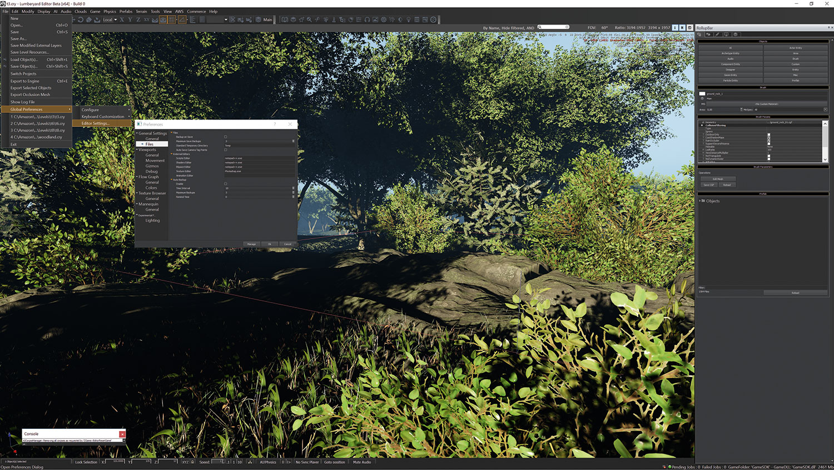The image size is (834, 470).
Task: Select the Z axis constraint
Action: click(x=138, y=19)
